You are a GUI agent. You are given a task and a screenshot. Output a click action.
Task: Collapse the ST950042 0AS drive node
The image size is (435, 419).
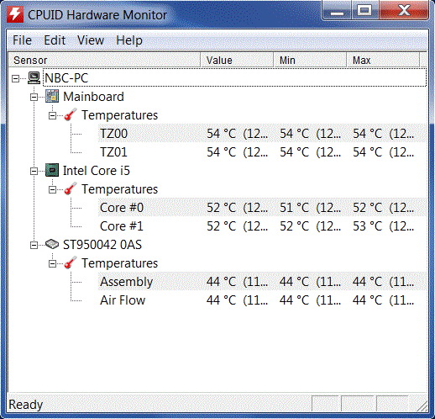pos(34,245)
